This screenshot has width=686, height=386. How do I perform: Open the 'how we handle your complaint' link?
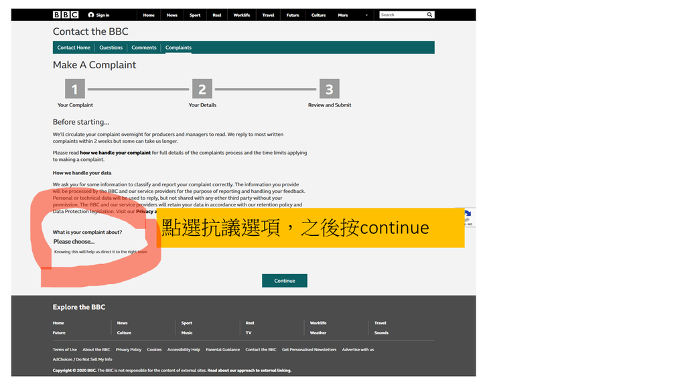(x=115, y=153)
